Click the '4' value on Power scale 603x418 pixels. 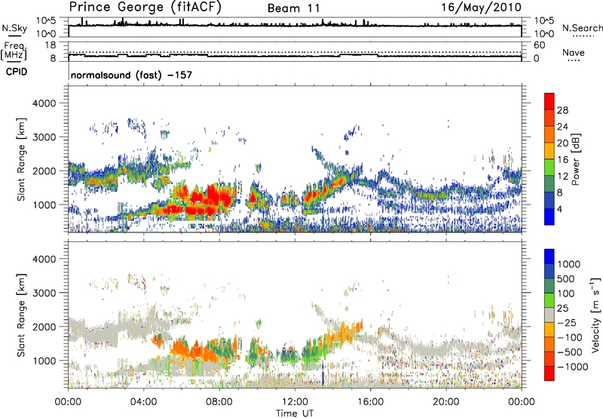(x=560, y=209)
